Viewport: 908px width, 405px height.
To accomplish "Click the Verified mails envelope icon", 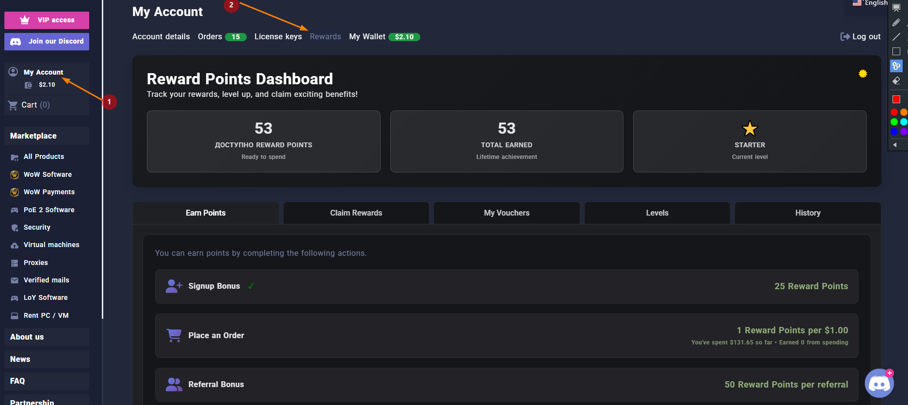I will click(15, 280).
